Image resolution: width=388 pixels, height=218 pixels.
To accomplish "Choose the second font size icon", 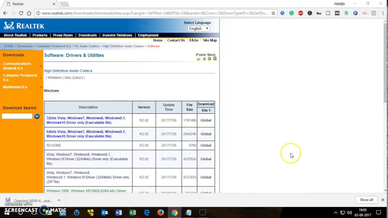I will coord(204,59).
